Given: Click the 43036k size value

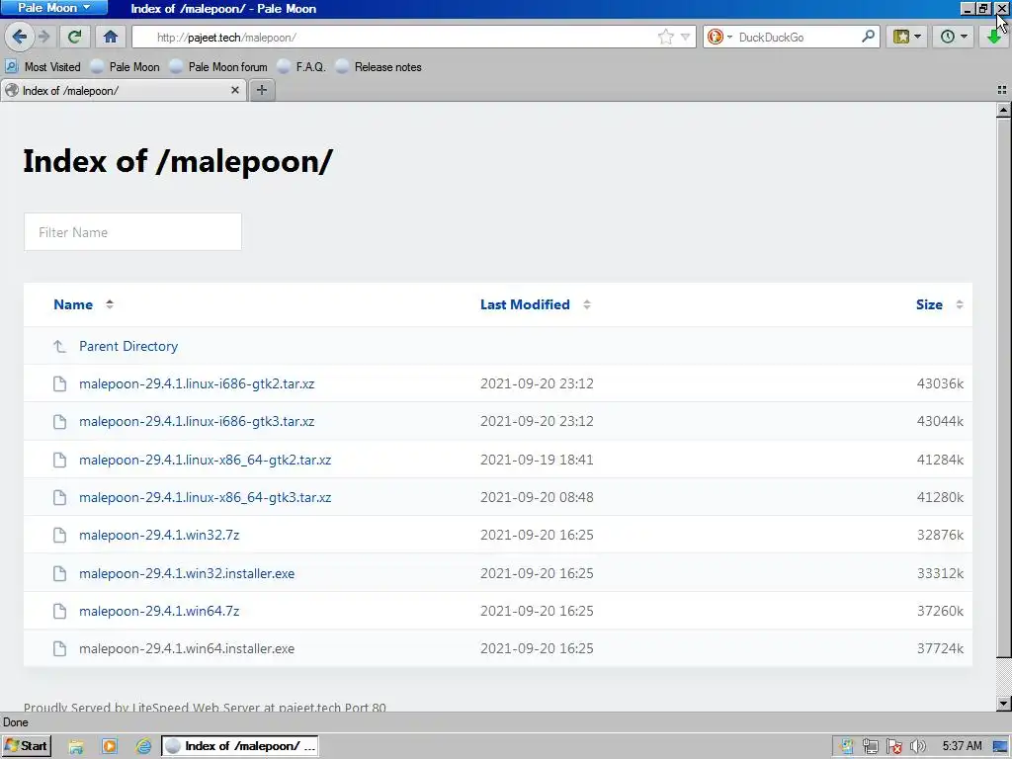Looking at the screenshot, I should 940,383.
